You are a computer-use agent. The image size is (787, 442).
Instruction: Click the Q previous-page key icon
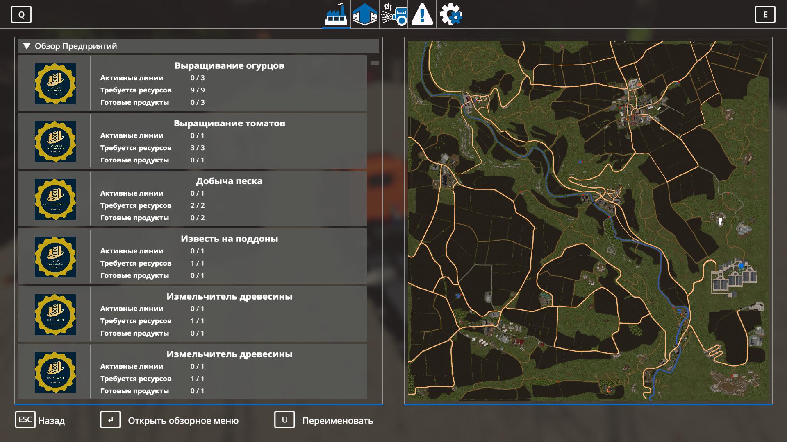coord(21,15)
